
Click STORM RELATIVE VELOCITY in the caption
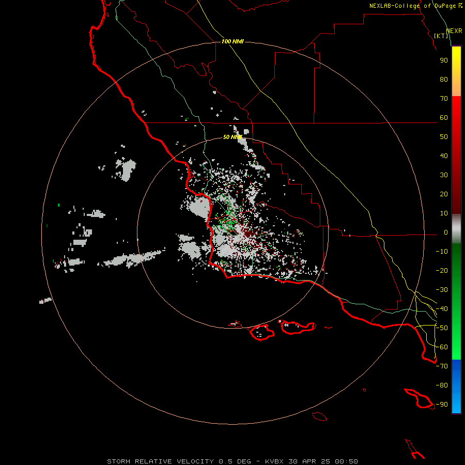[x=160, y=461]
